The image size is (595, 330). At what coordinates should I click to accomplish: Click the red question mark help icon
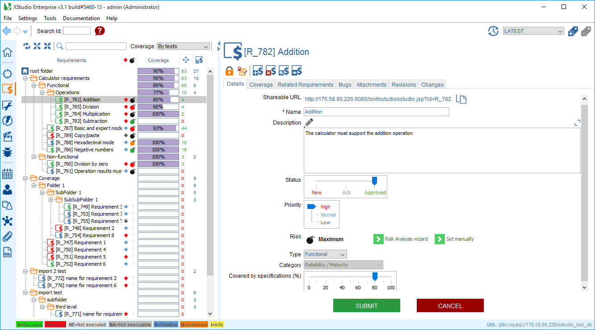coord(100,31)
